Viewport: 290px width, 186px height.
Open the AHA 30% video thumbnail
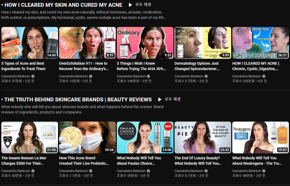(x=145, y=43)
